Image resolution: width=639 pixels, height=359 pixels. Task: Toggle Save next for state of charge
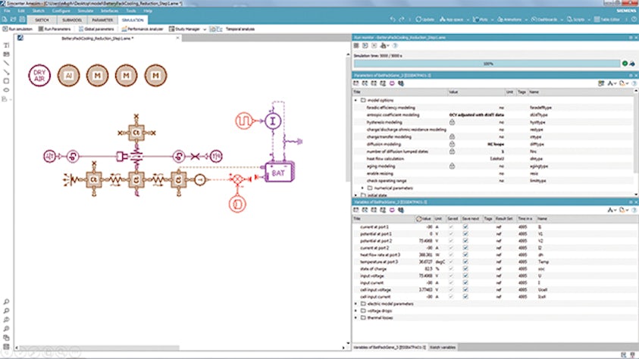click(465, 269)
